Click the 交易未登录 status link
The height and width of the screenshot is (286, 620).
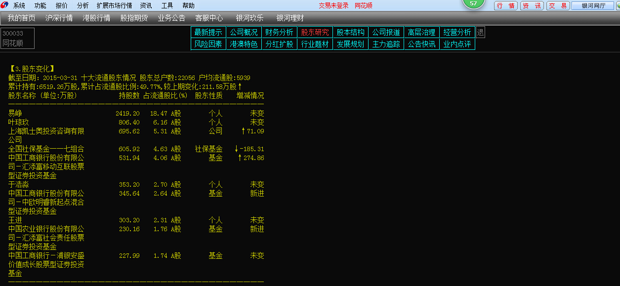click(333, 5)
